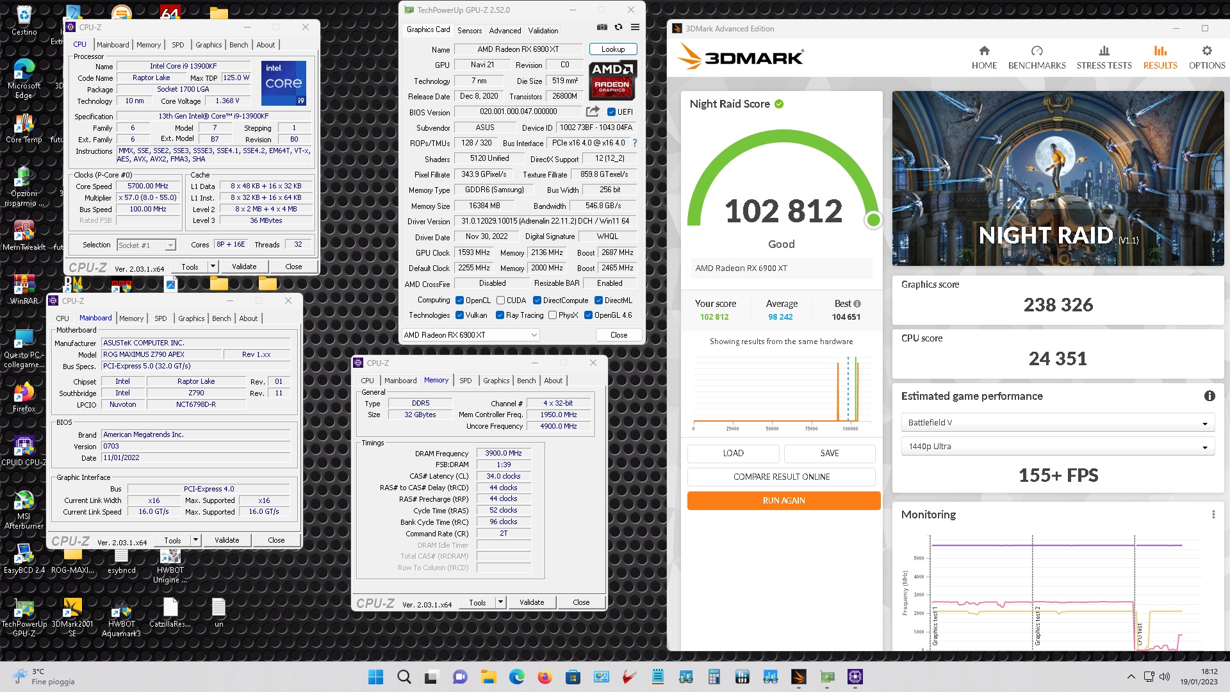Toggle the Vulkan checkbox
Screen dimensions: 1230x692
click(459, 315)
